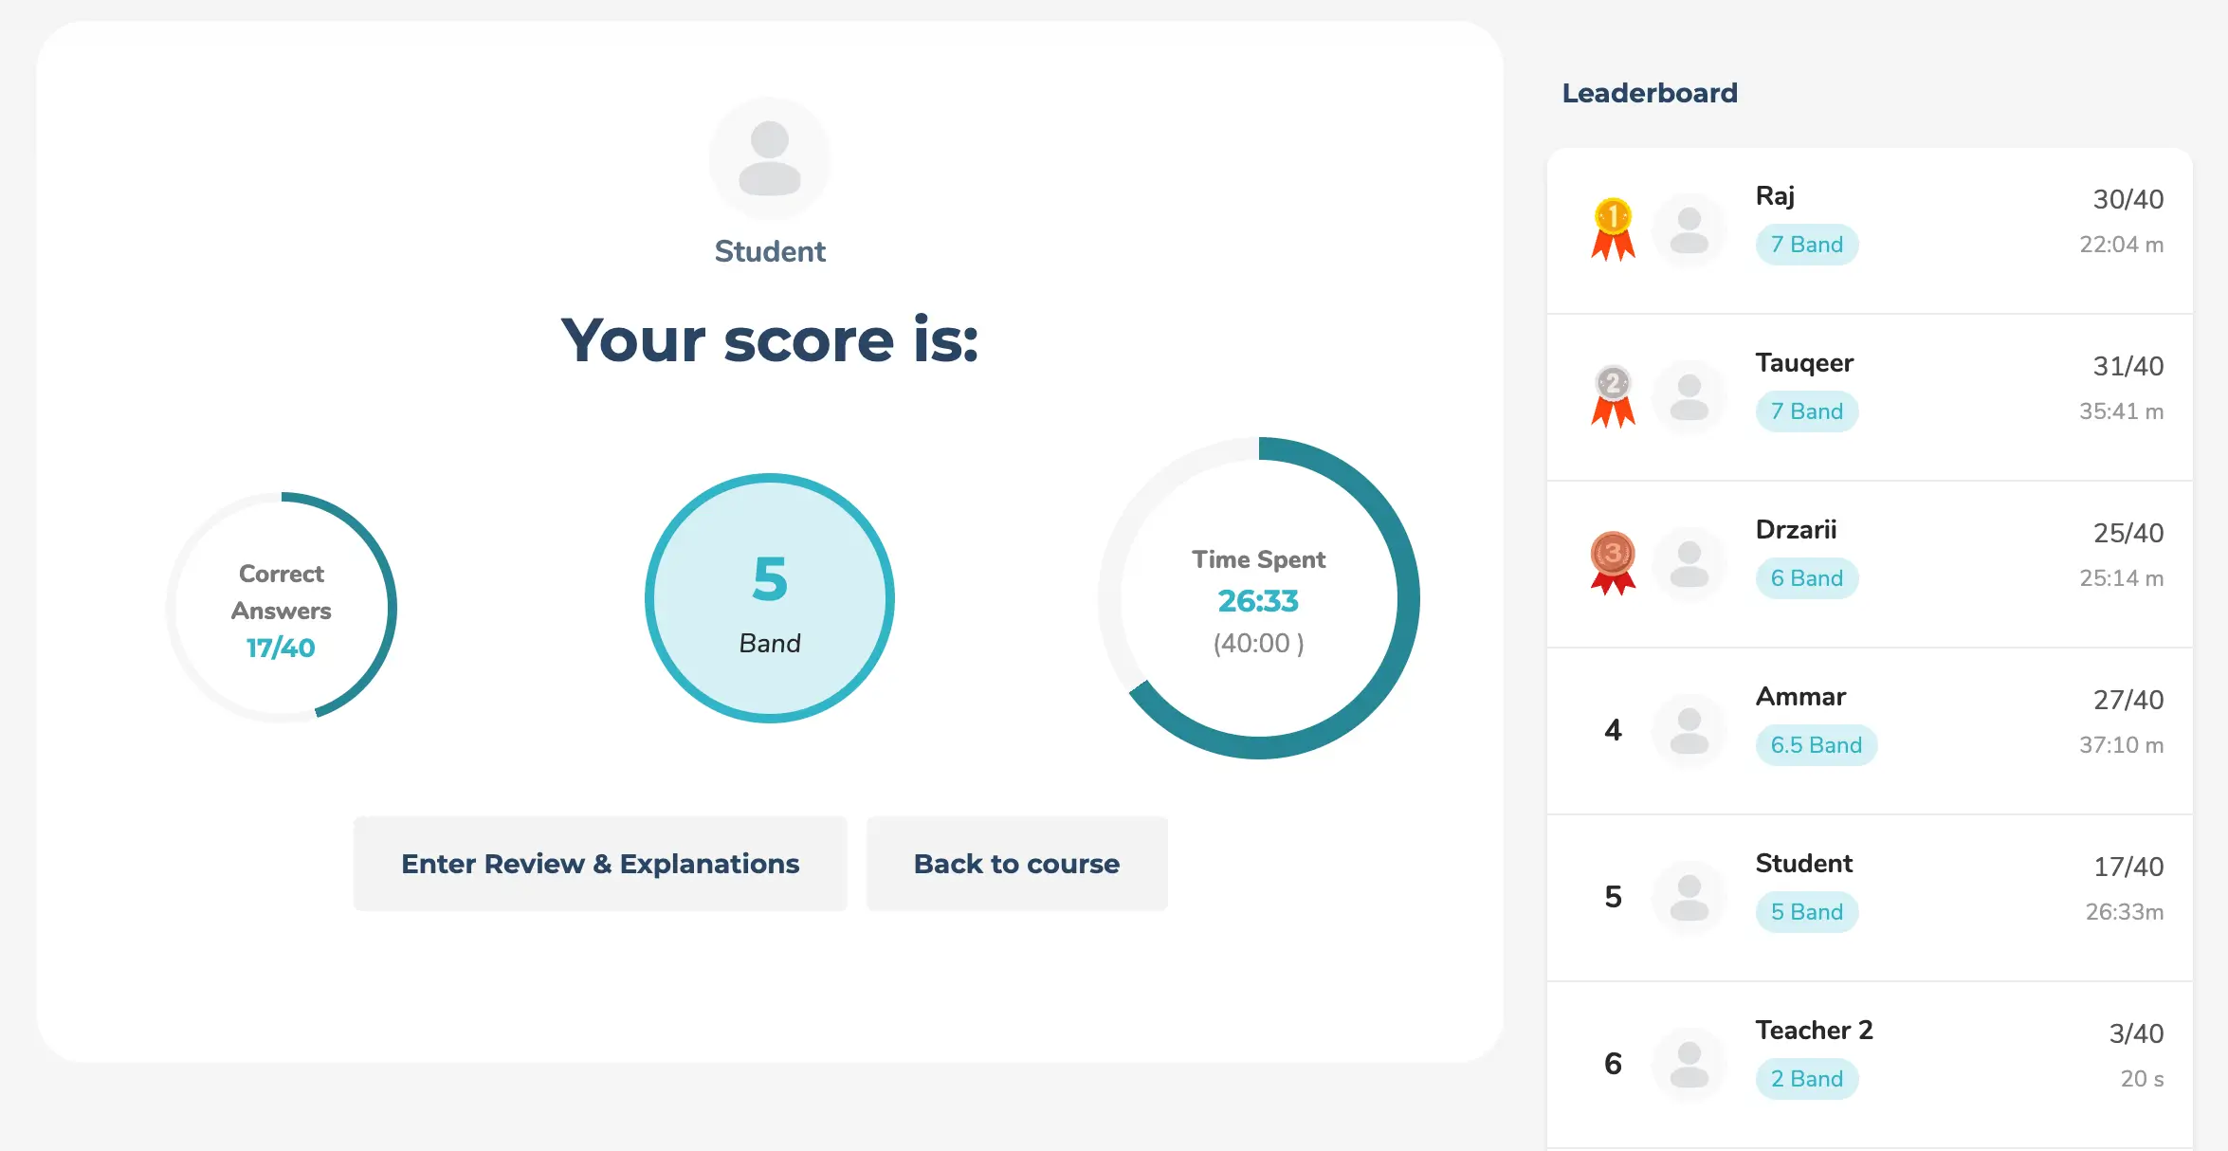Open Enter Review & Explanations

click(x=600, y=864)
